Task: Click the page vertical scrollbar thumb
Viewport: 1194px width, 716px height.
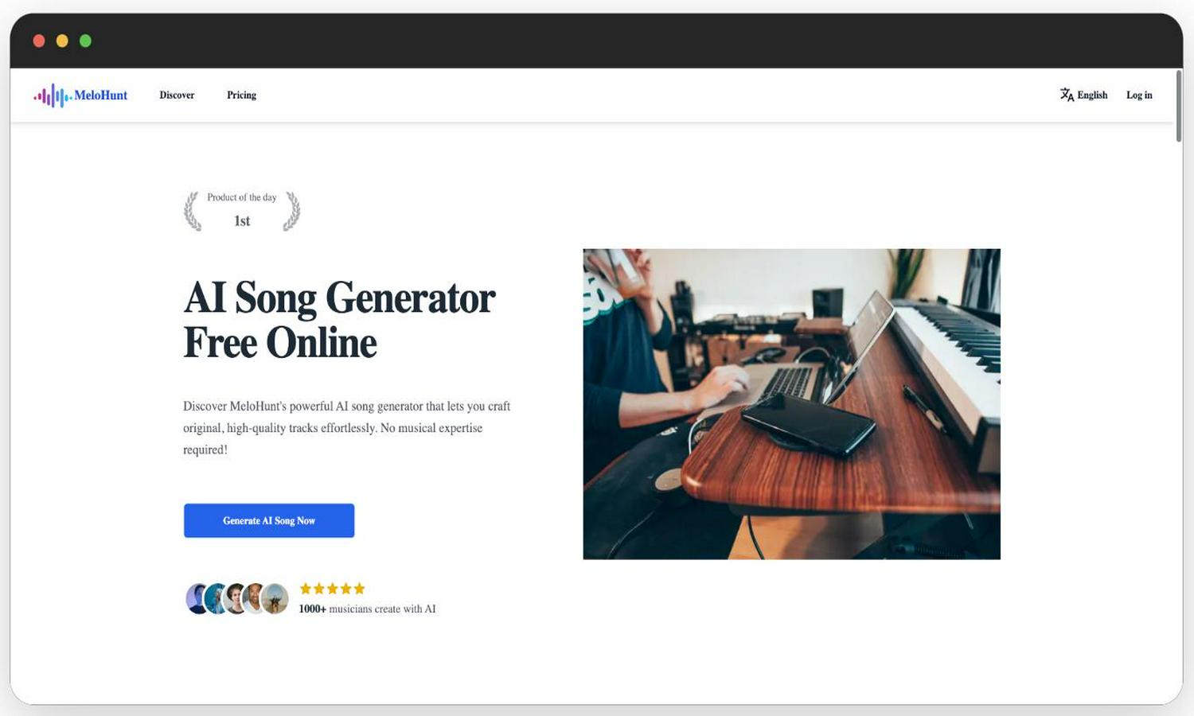Action: (1179, 107)
